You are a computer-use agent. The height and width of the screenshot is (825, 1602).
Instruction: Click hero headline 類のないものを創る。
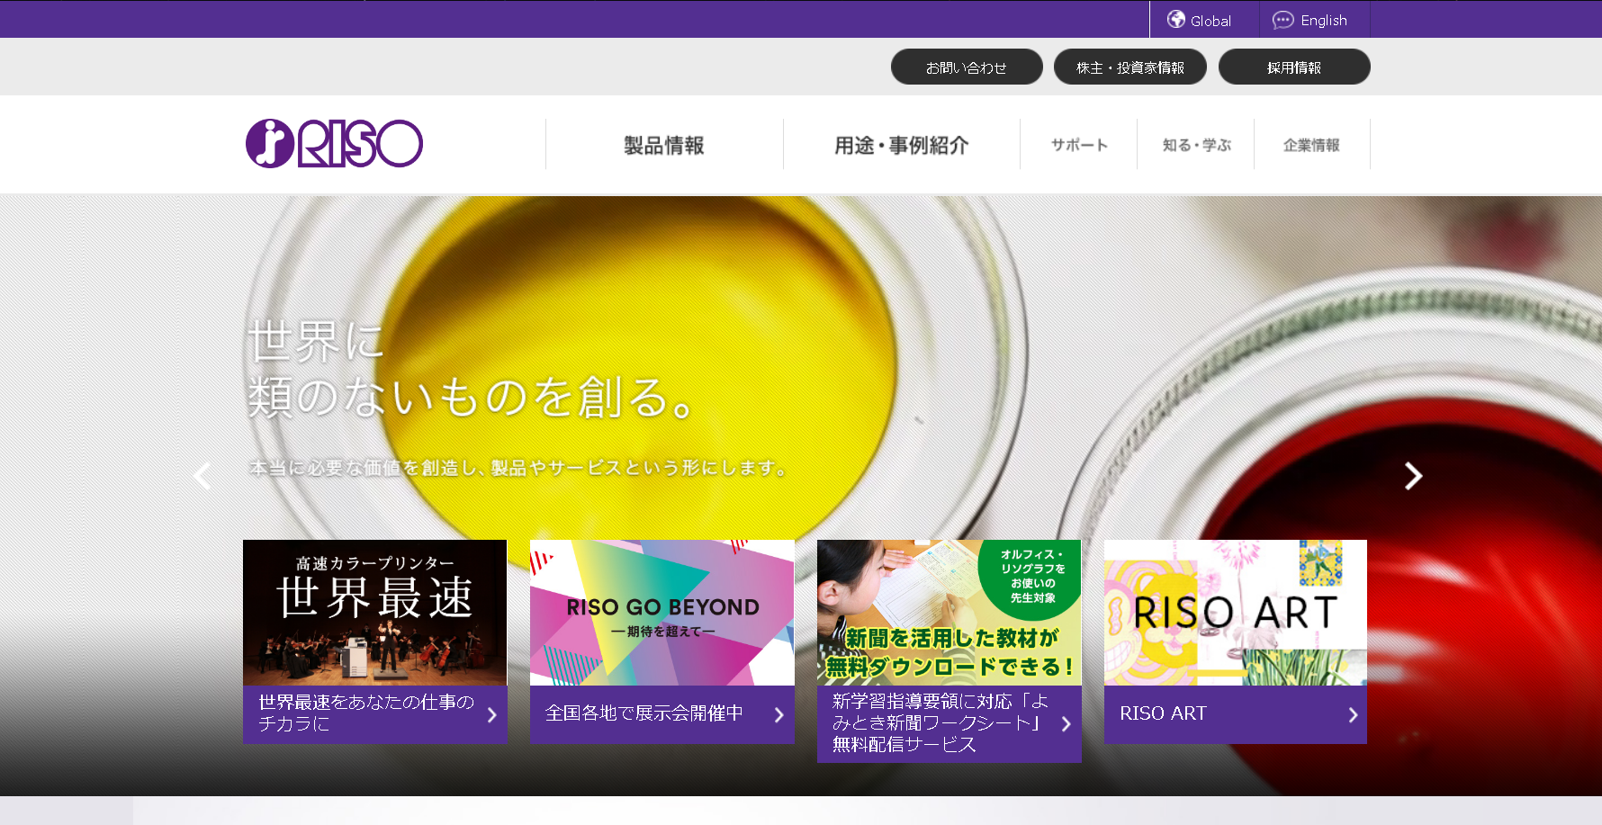click(x=472, y=397)
